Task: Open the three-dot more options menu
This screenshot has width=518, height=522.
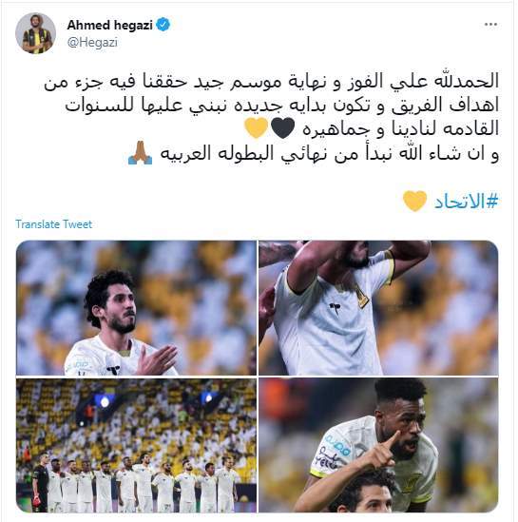Action: (490, 25)
